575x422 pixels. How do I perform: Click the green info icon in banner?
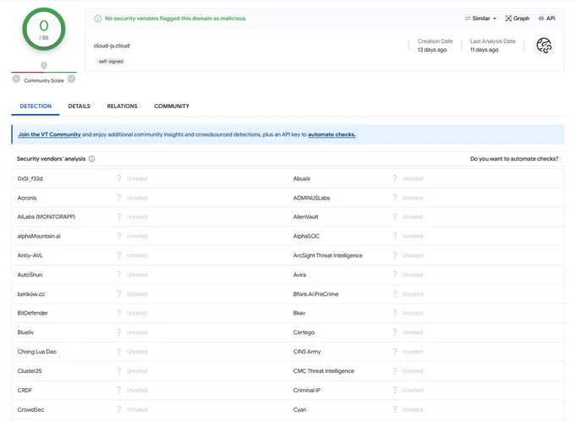pos(97,19)
